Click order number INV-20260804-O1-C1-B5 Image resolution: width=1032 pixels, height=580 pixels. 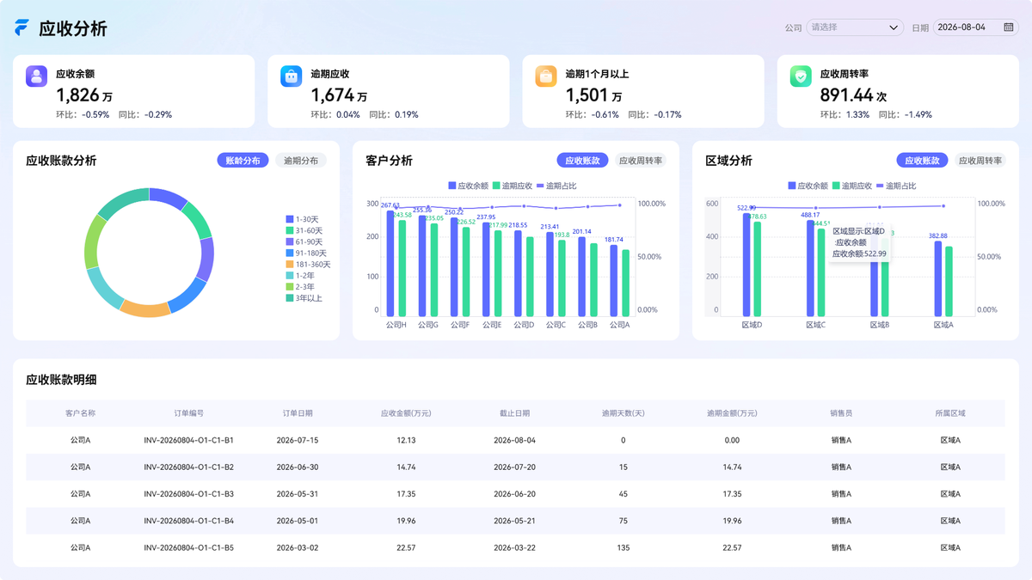point(188,547)
